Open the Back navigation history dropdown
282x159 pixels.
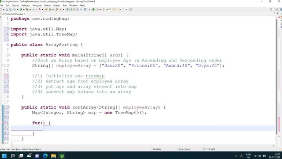click(x=120, y=9)
